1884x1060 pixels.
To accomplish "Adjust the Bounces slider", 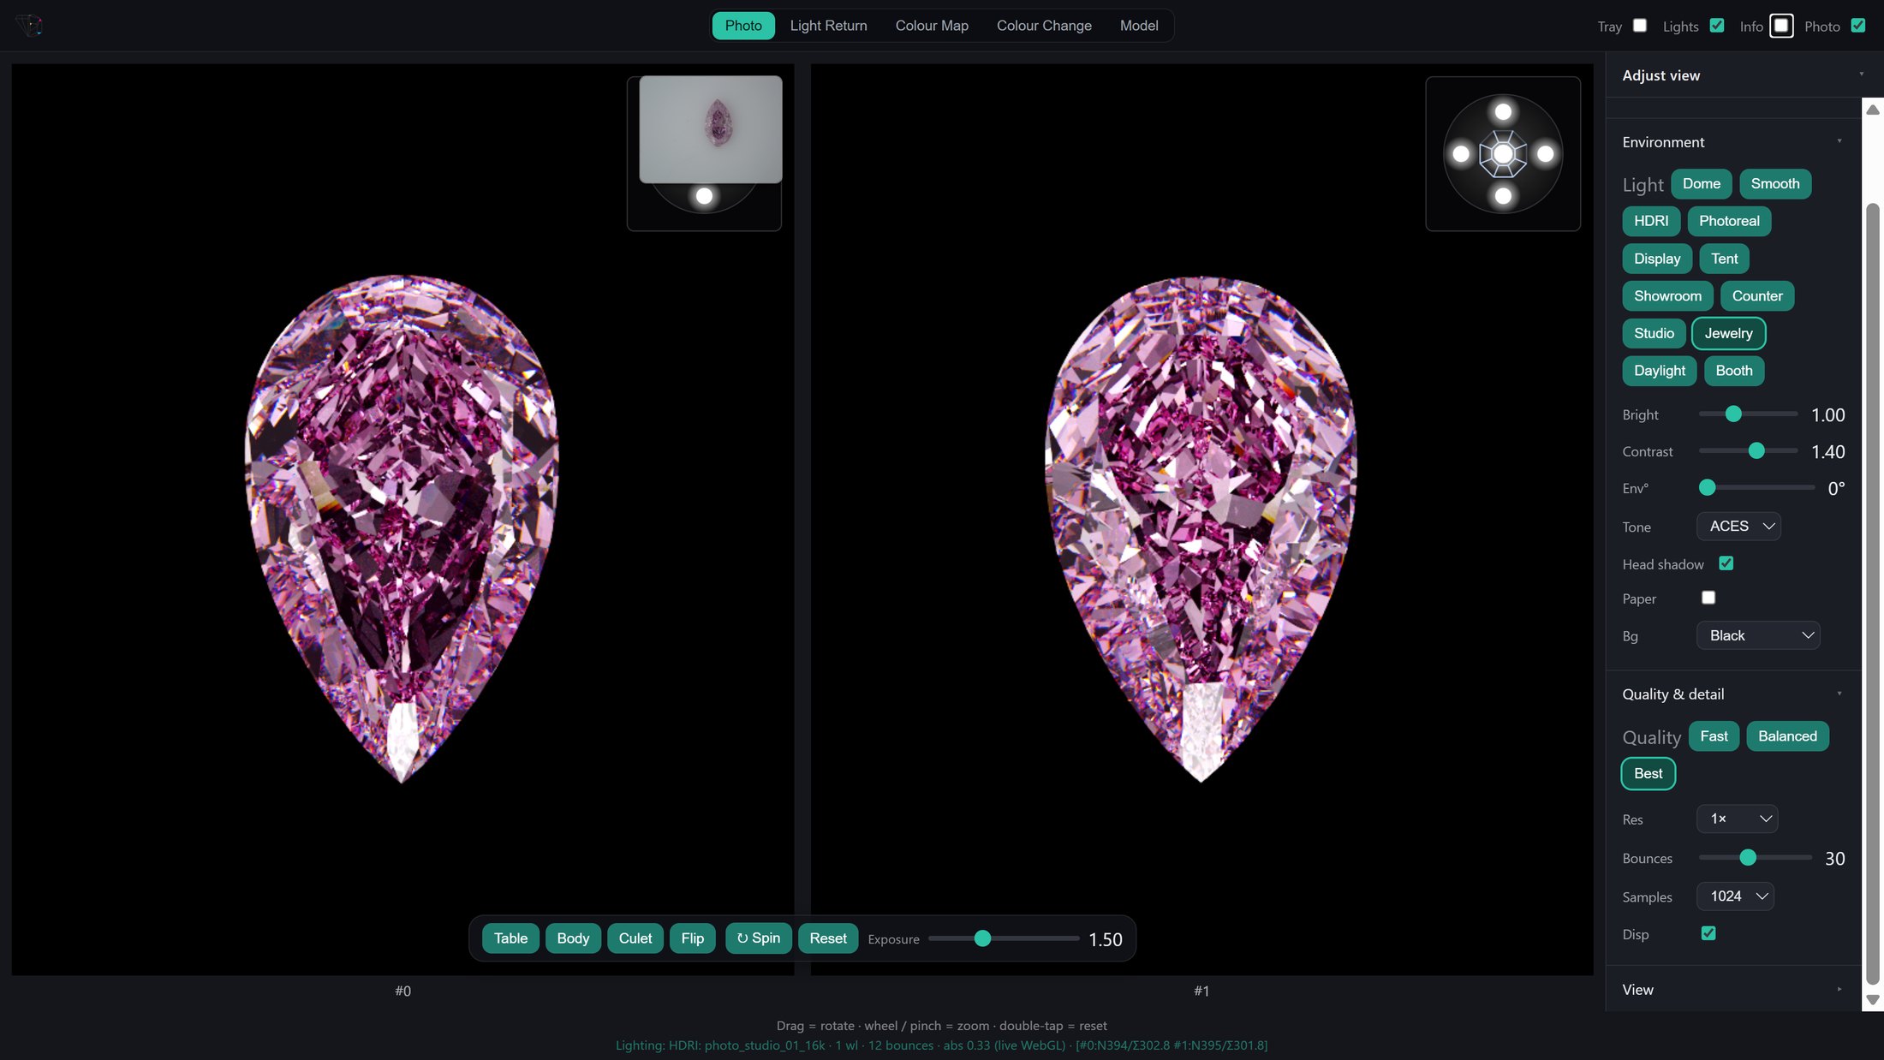I will [1755, 857].
